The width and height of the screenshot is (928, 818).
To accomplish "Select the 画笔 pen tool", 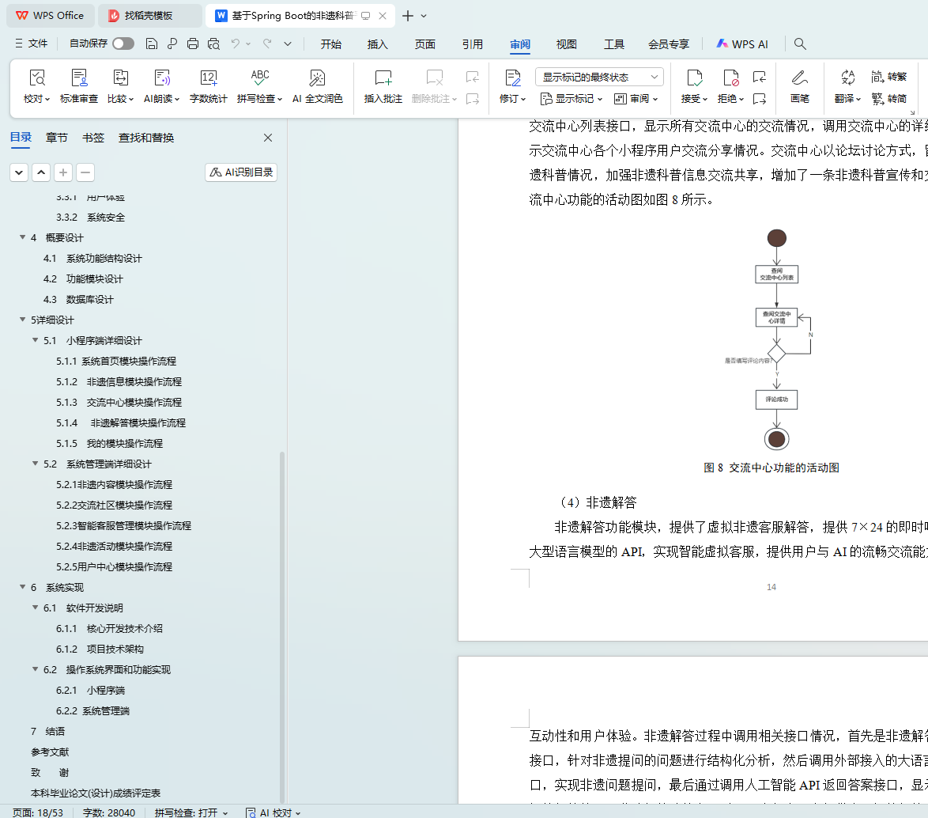I will 799,86.
